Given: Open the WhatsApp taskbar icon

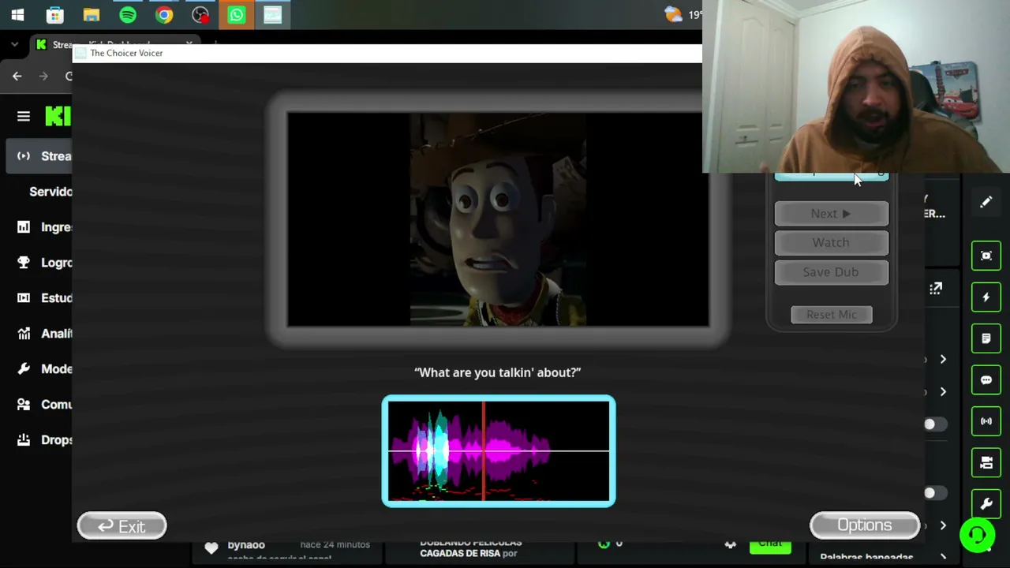Looking at the screenshot, I should pos(236,15).
